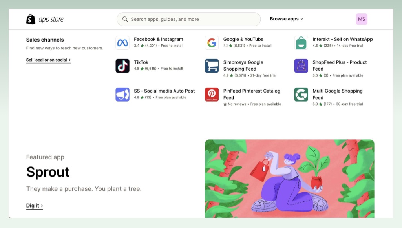402x228 pixels.
Task: Open the Shopify app store logo
Action: 45,19
